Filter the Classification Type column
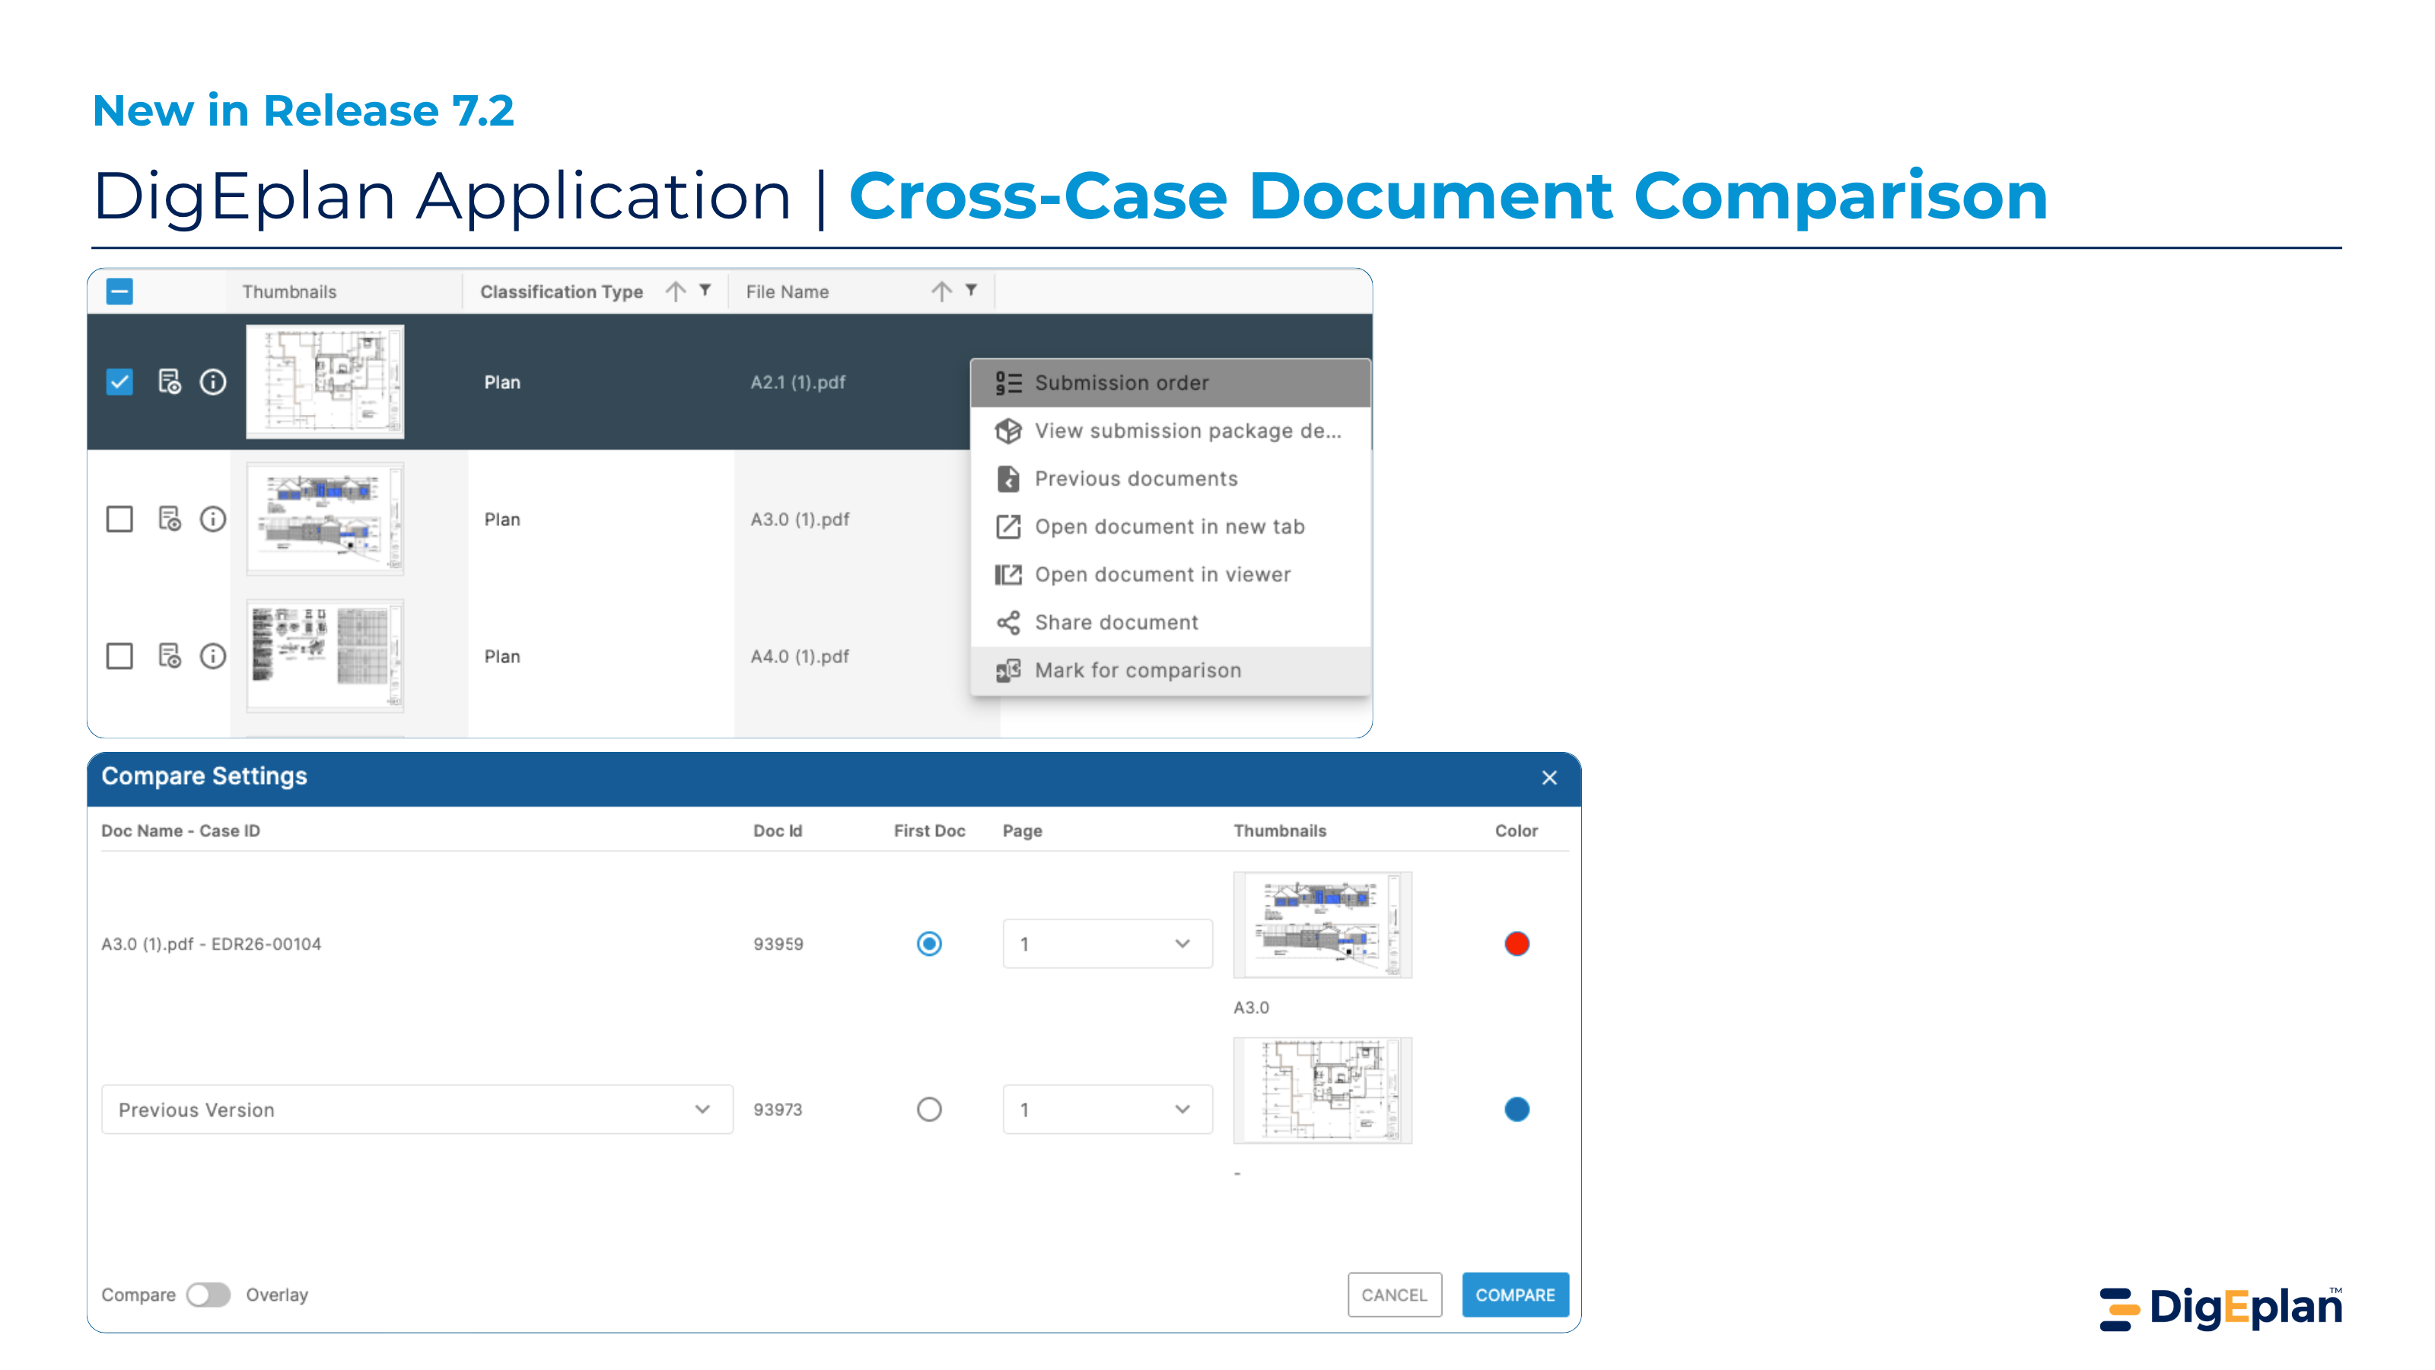This screenshot has height=1370, width=2435. click(705, 290)
